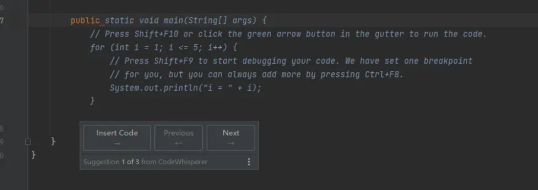Click the Insert Code button
This screenshot has height=190, width=538.
pos(117,138)
